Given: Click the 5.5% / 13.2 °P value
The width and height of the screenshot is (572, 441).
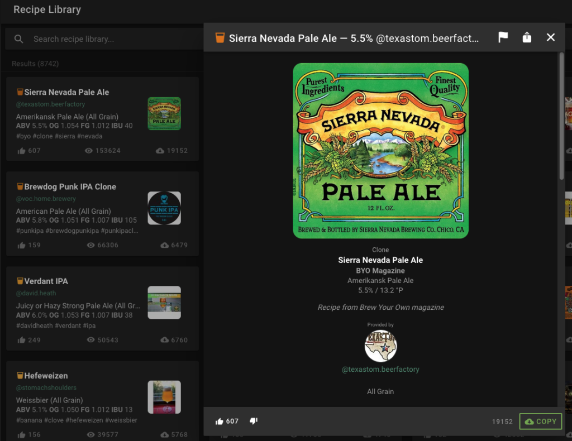Looking at the screenshot, I should 380,290.
